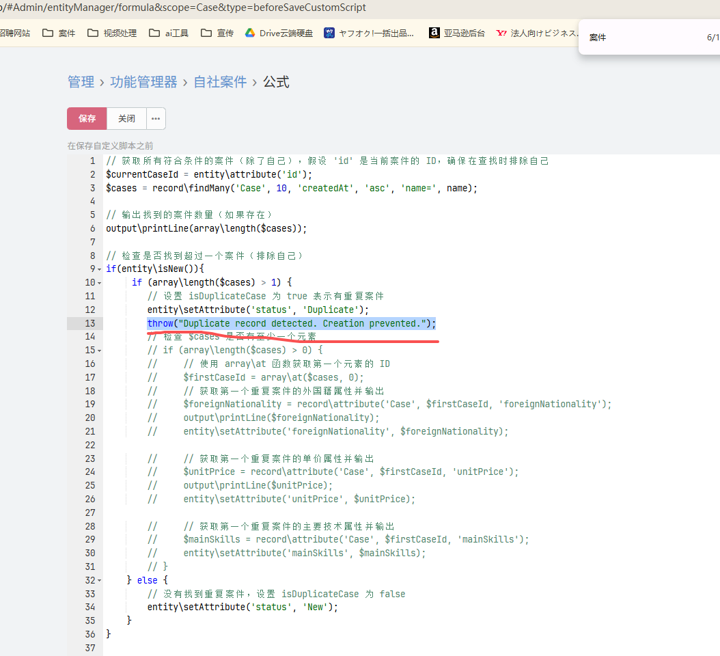Open the three-dot more actions menu
The width and height of the screenshot is (720, 656).
156,118
